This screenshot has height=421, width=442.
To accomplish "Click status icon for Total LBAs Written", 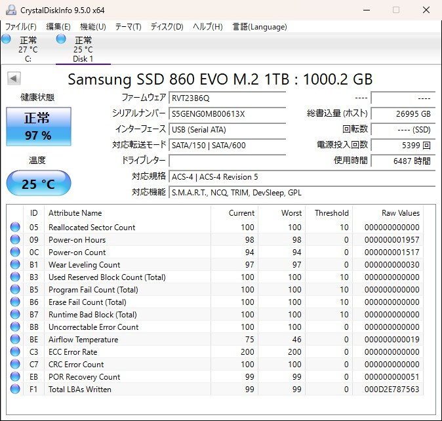I will coord(15,390).
